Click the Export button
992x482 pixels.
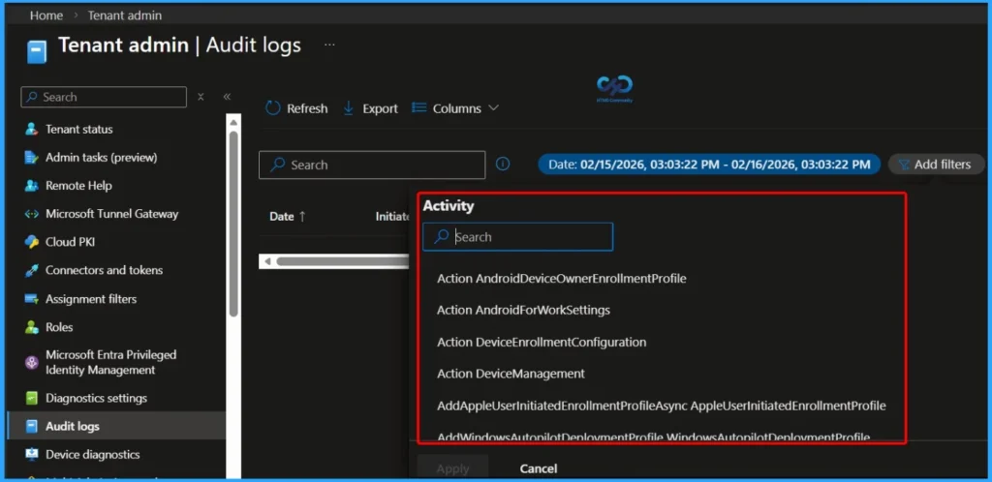370,108
